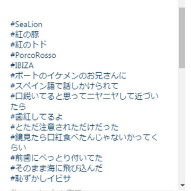The height and width of the screenshot is (191, 191).
Task: Open the #PorcoRosso hashtag link
Action: tap(33, 55)
